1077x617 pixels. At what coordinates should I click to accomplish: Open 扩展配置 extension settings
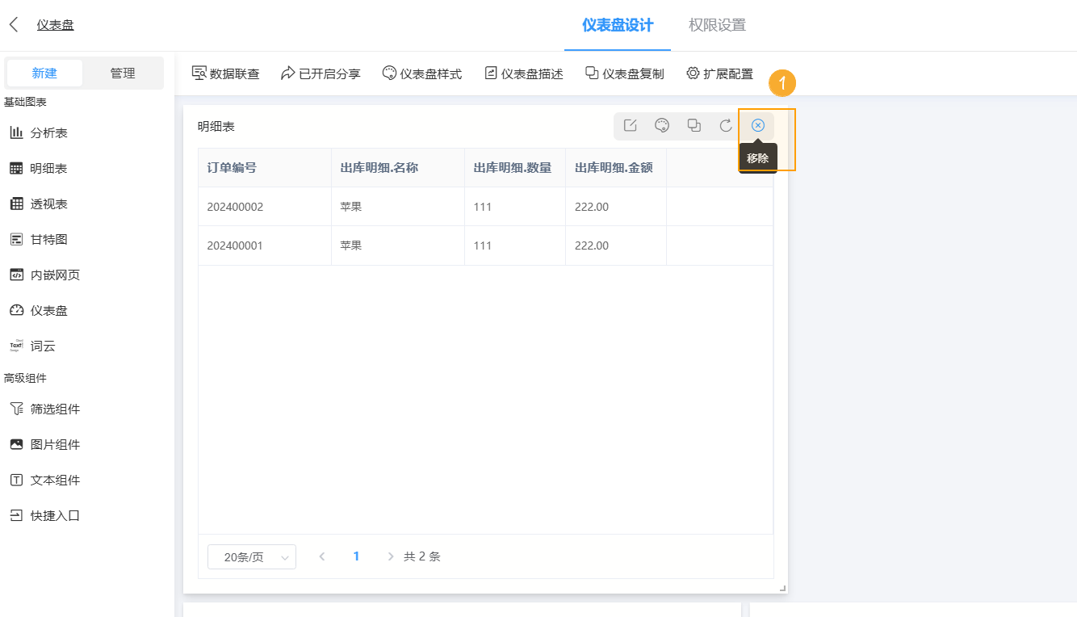(719, 73)
